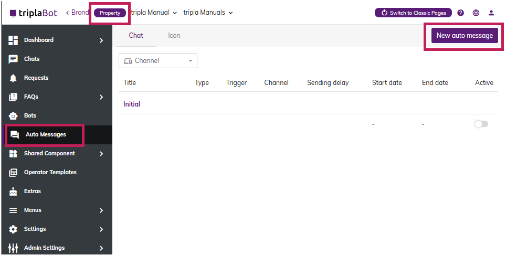This screenshot has height=255, width=506.
Task: Expand the Shared Component submenu arrow
Action: click(101, 154)
